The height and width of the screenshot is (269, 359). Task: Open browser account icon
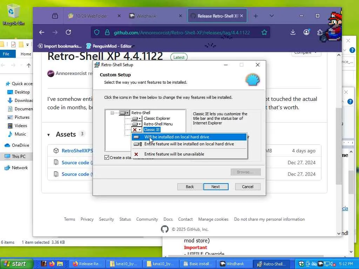[x=306, y=32]
